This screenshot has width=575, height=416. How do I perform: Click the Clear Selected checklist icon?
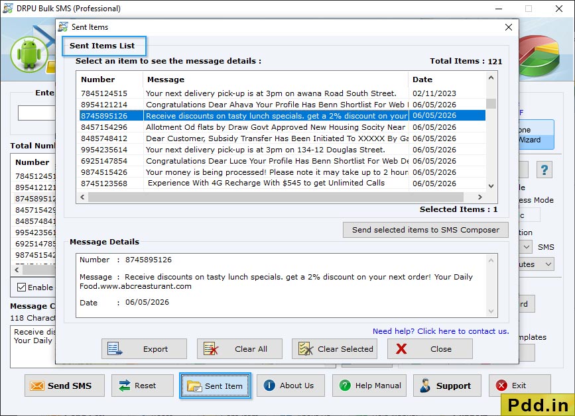(x=306, y=349)
